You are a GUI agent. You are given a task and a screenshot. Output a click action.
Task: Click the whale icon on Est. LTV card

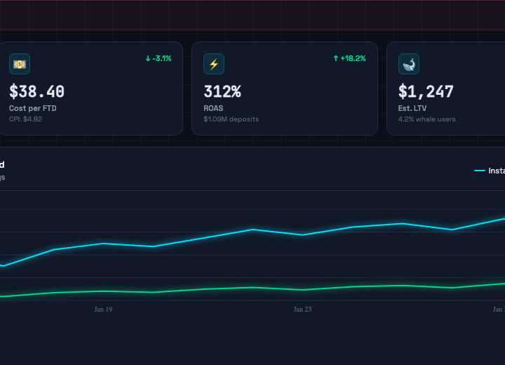(x=409, y=64)
